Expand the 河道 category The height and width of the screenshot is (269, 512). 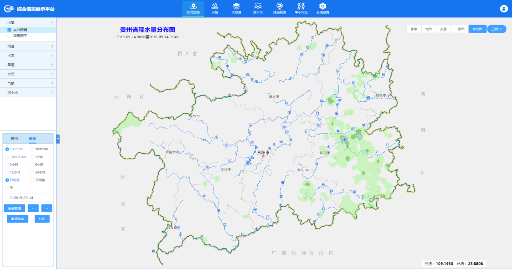tap(28, 46)
